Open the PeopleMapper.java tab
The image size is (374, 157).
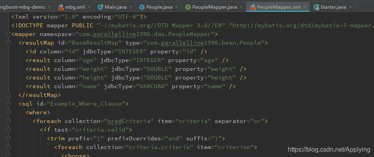point(214,7)
